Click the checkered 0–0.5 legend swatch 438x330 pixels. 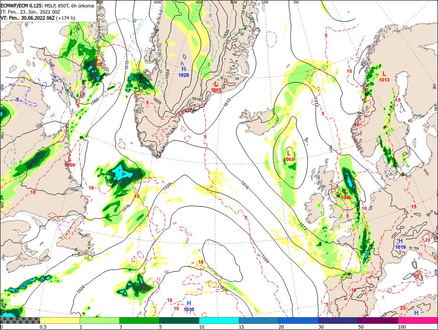point(20,320)
